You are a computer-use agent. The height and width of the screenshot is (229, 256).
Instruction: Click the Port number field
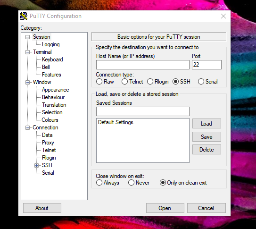pos(206,65)
